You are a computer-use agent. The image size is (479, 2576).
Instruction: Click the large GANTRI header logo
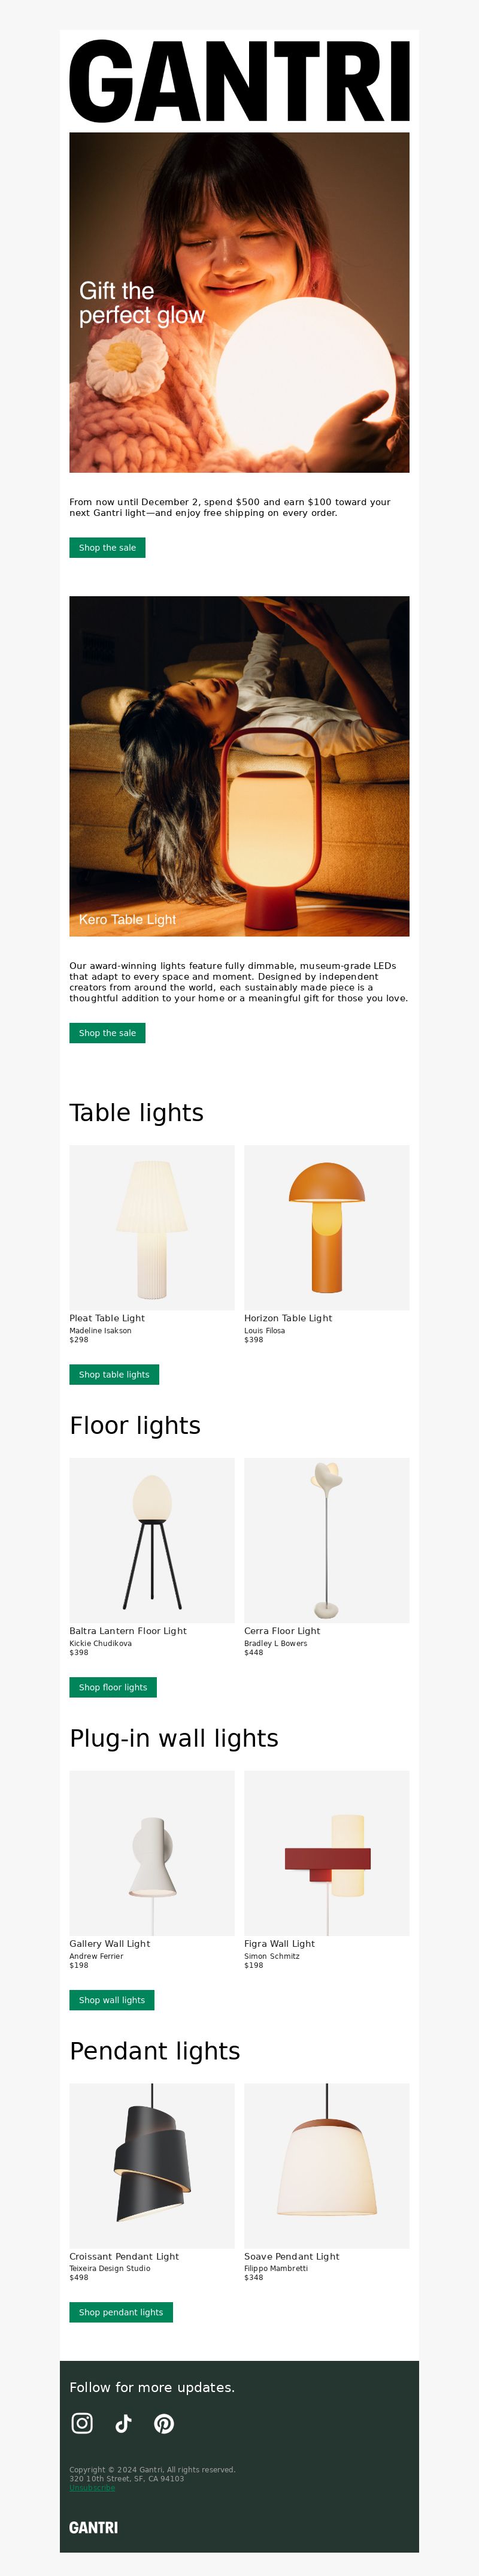coord(239,81)
